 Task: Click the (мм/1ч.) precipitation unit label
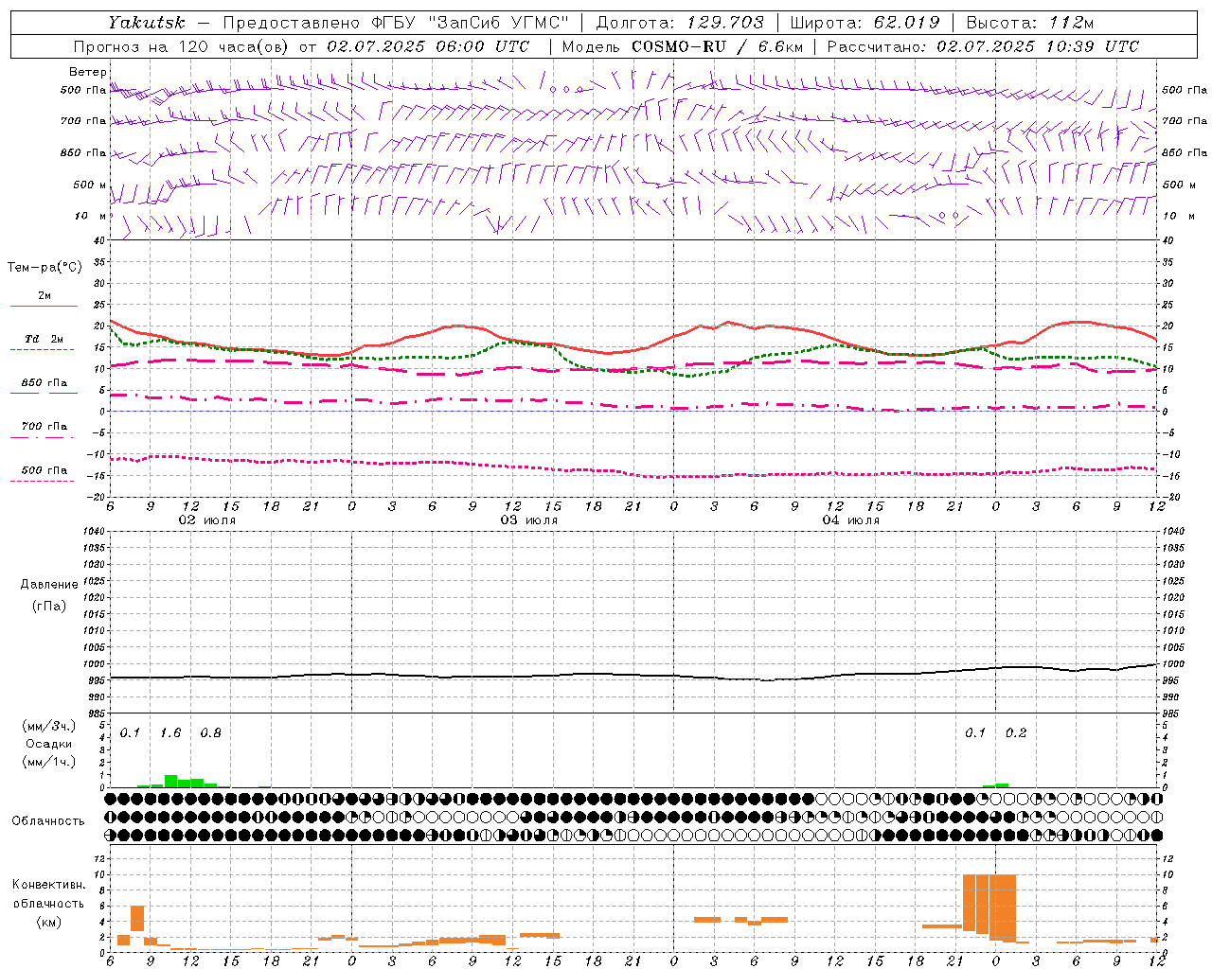pyautogui.click(x=49, y=762)
